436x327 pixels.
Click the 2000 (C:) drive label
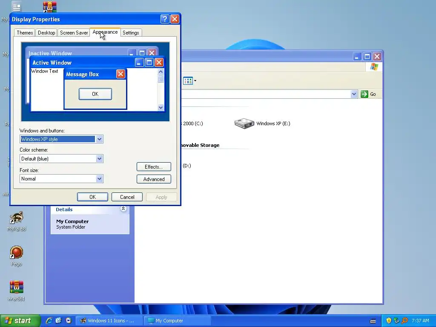[193, 123]
